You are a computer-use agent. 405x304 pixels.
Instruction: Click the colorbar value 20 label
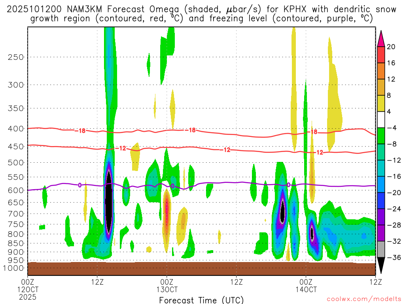[391, 47]
